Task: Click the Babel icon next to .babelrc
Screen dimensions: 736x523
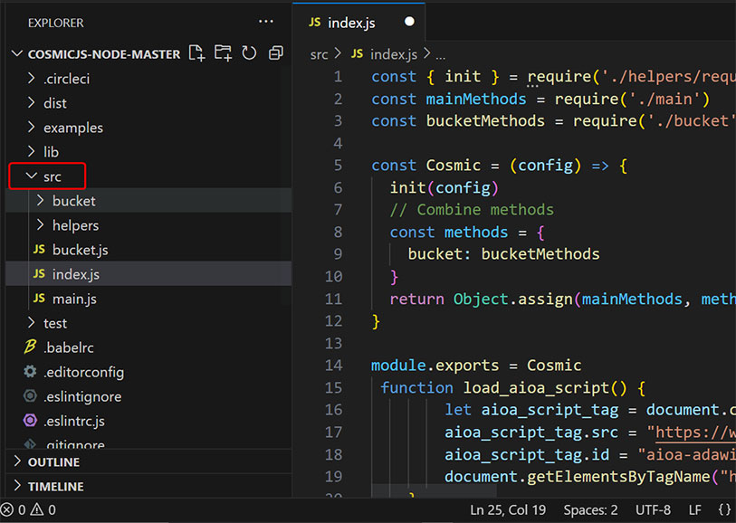Action: 30,347
